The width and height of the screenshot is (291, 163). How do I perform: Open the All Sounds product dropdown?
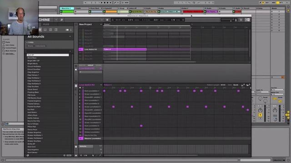click(x=70, y=37)
